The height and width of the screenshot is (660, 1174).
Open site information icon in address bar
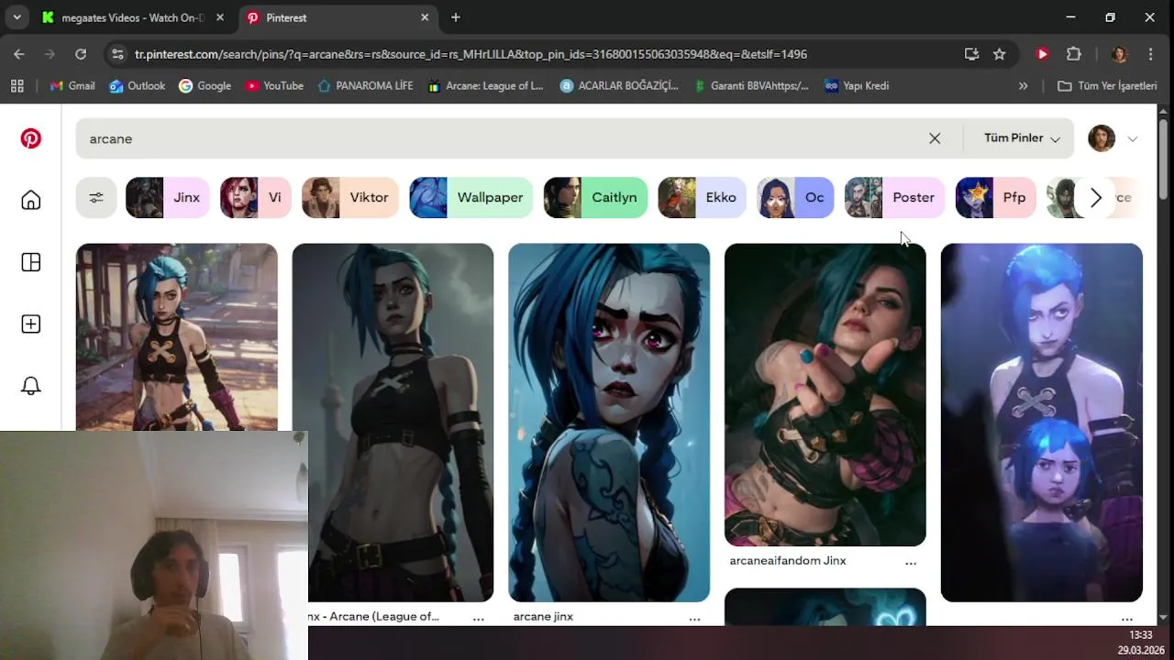[x=117, y=54]
